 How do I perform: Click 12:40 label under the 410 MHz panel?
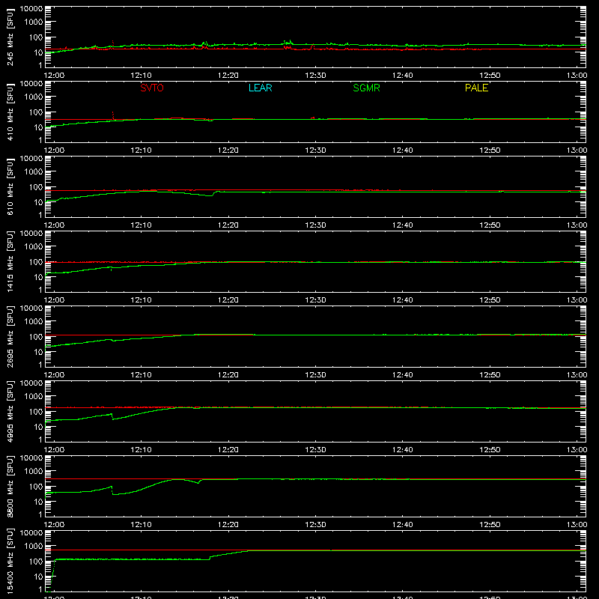pyautogui.click(x=403, y=150)
